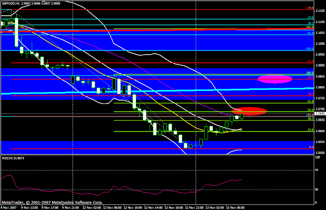
Task: Click the 13 Nov 06:00 time label
Action: [235, 207]
